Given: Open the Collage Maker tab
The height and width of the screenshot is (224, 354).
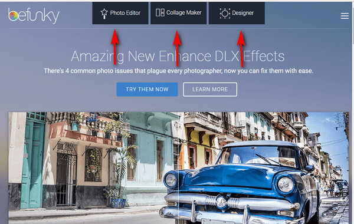Looking at the screenshot, I should point(179,13).
